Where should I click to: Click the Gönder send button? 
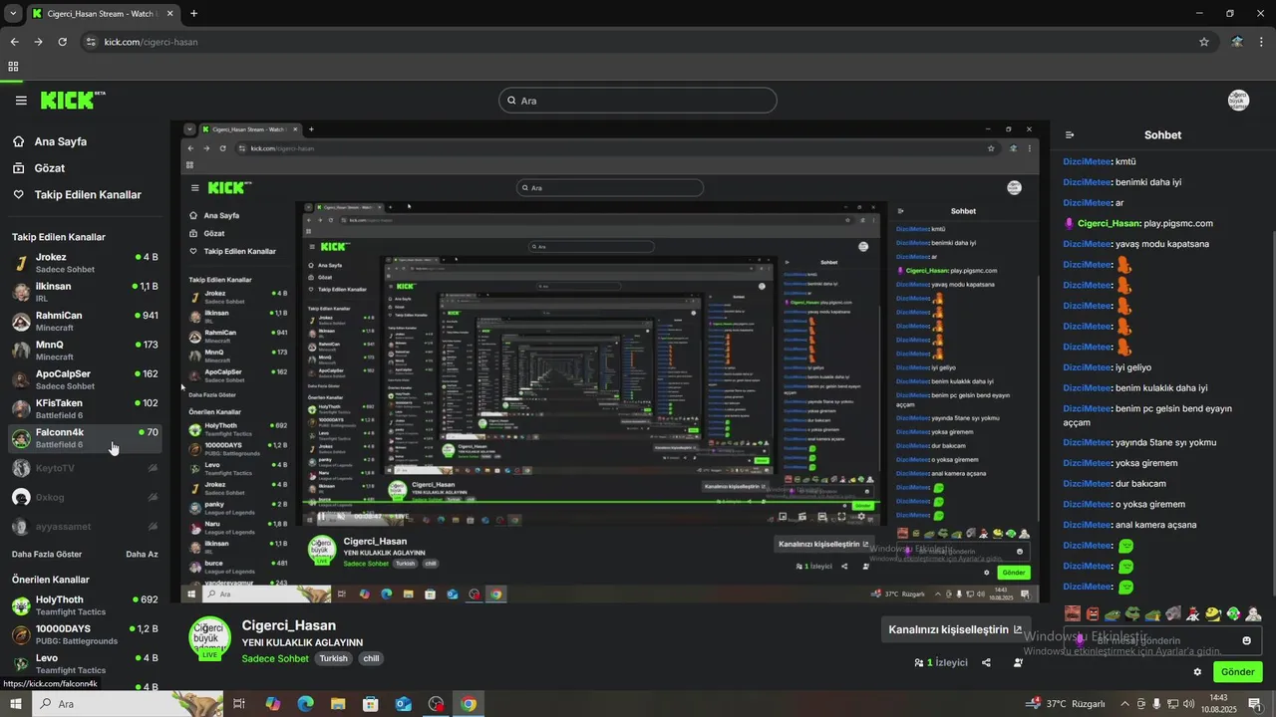[x=1237, y=672]
